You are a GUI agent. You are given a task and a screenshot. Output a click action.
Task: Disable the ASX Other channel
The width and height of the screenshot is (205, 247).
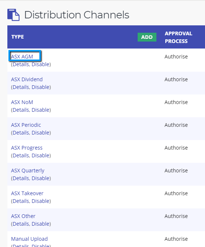click(x=40, y=224)
